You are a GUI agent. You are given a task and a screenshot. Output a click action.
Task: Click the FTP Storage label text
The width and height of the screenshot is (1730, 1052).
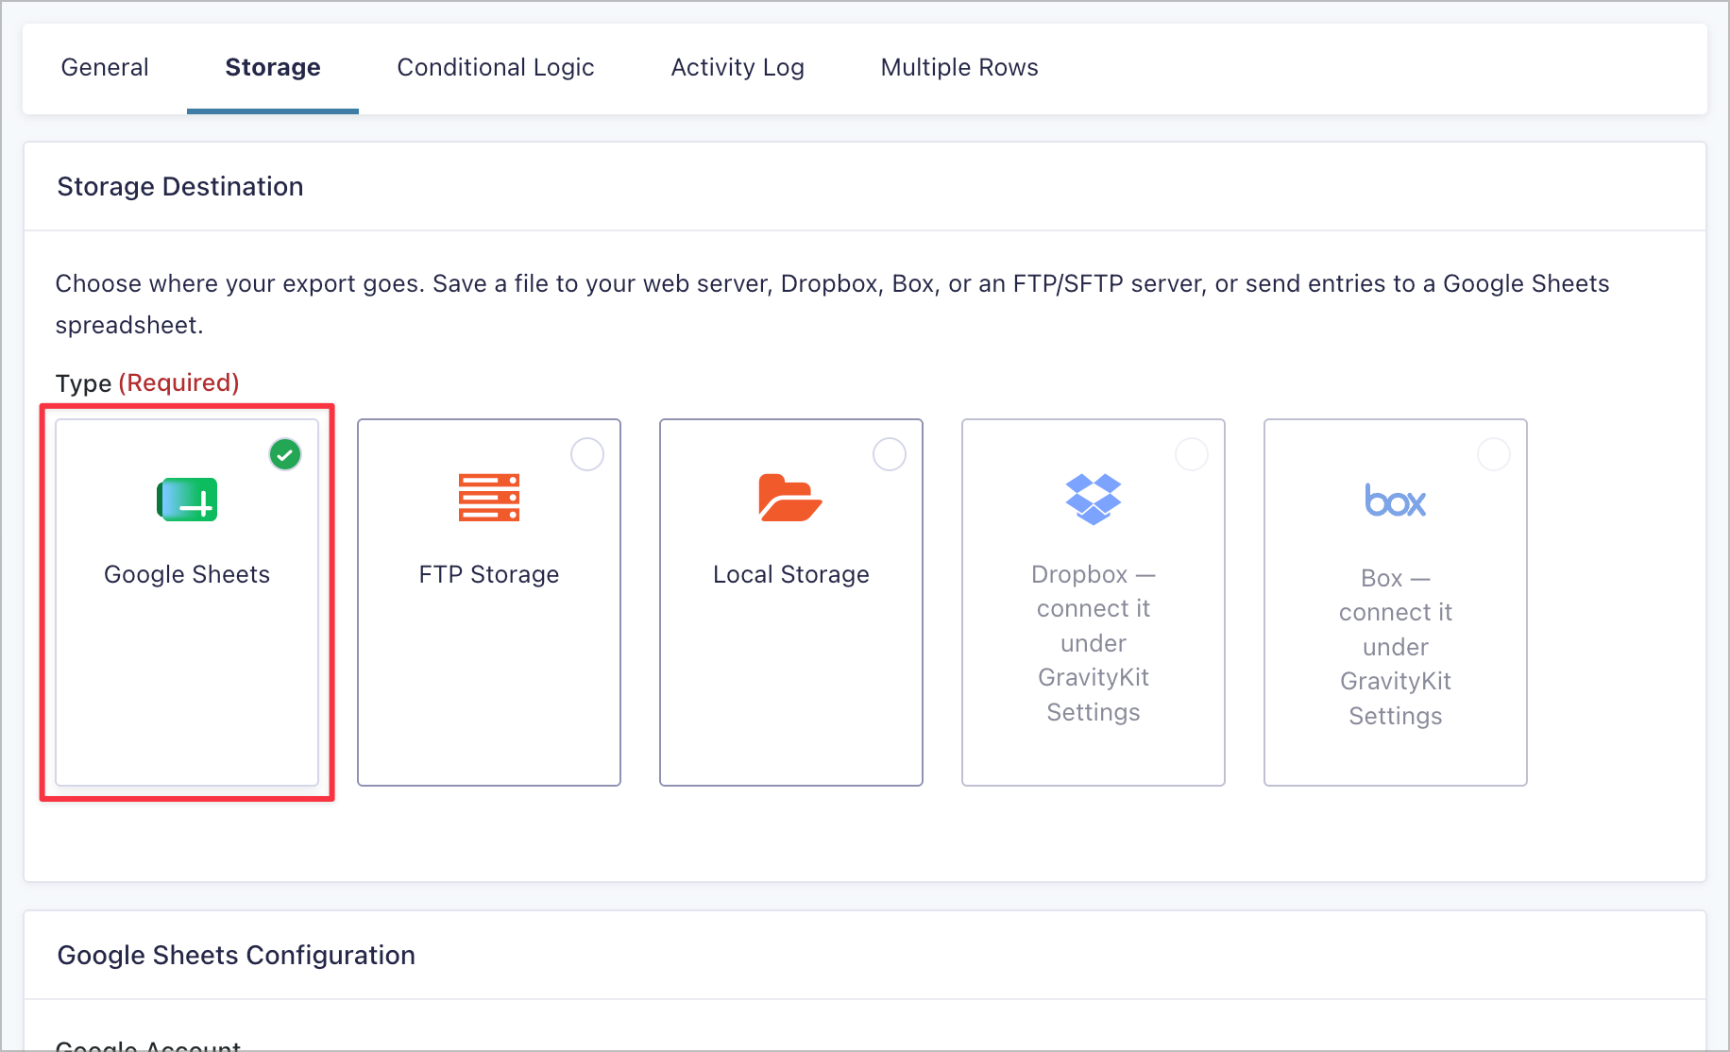489,574
